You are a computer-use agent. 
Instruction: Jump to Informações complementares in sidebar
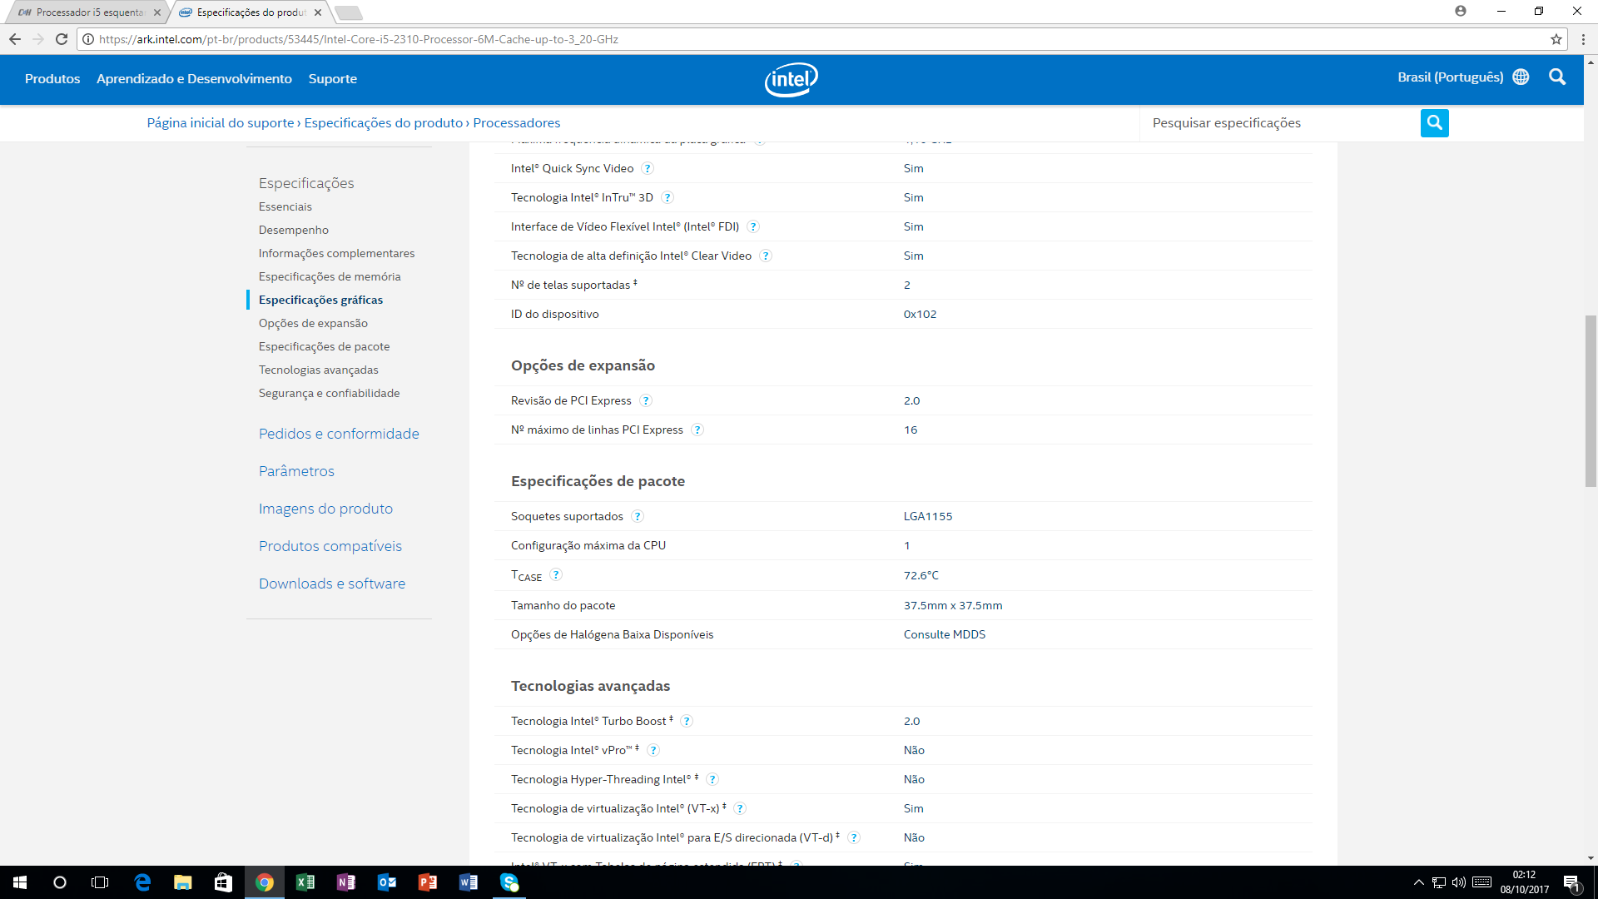coord(336,254)
